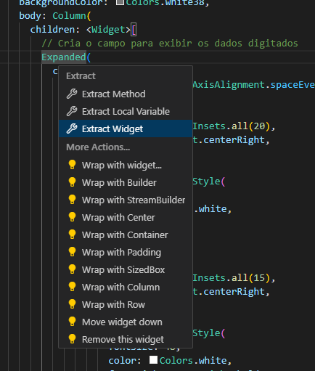The height and width of the screenshot is (371, 315).
Task: Click the white color swatch before Colors.white
Action: (153, 359)
